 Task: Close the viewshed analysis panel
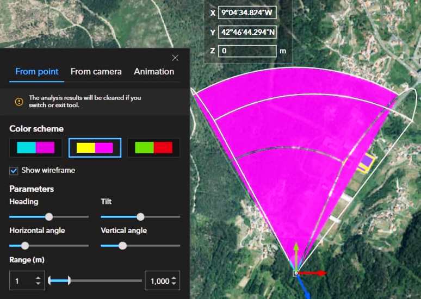coord(175,58)
